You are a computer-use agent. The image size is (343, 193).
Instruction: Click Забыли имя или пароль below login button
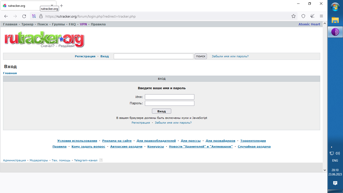[x=173, y=123]
